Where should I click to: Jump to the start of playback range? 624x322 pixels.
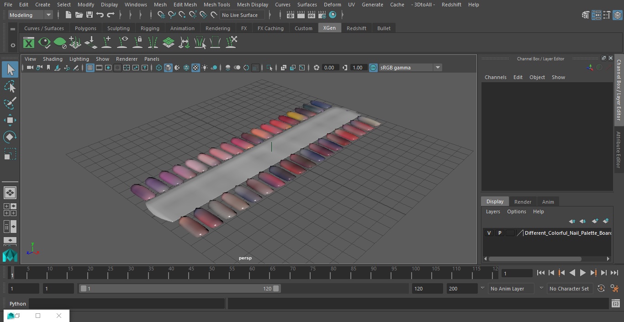pyautogui.click(x=540, y=273)
